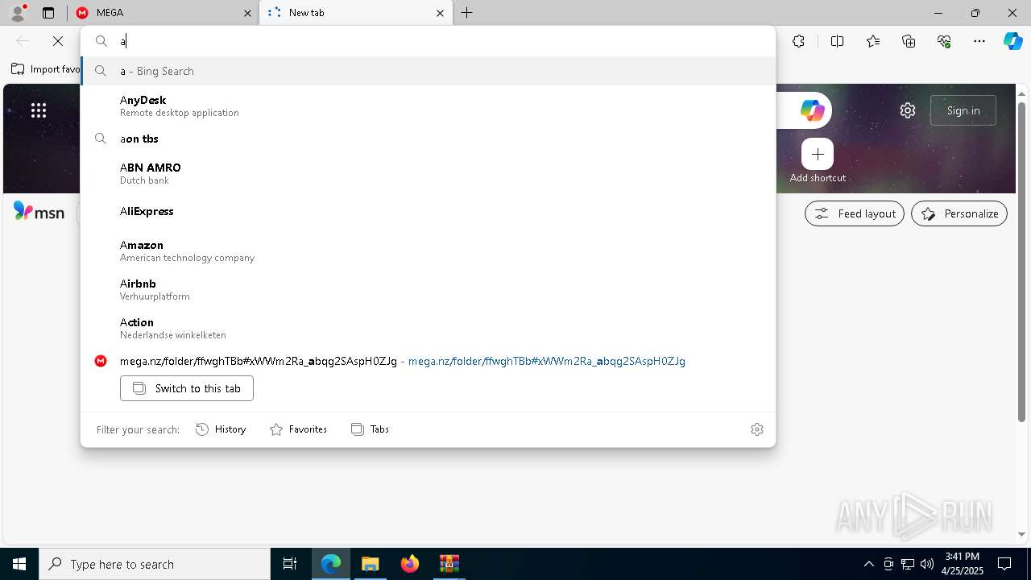The width and height of the screenshot is (1031, 580).
Task: Open Browser essentials heart icon
Action: (944, 41)
